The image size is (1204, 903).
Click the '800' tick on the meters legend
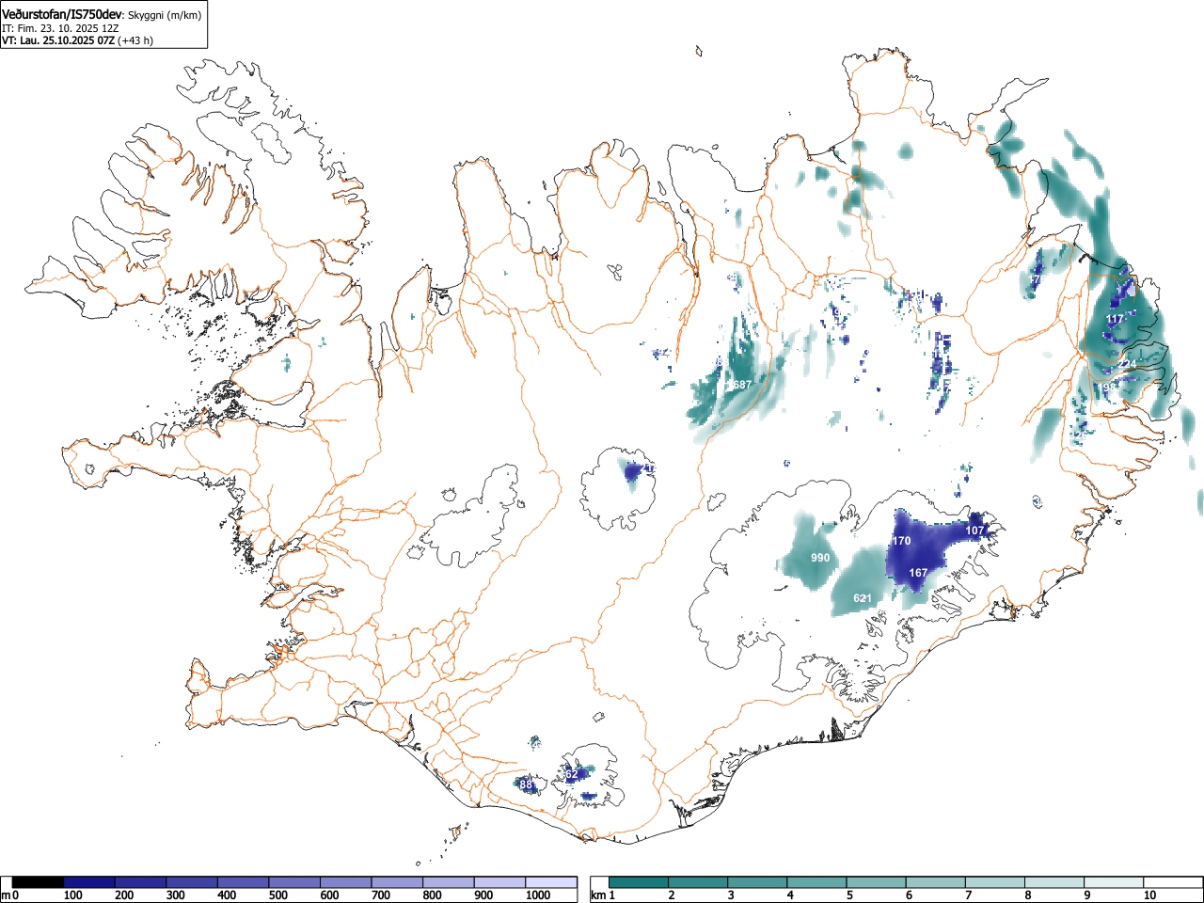click(x=433, y=895)
